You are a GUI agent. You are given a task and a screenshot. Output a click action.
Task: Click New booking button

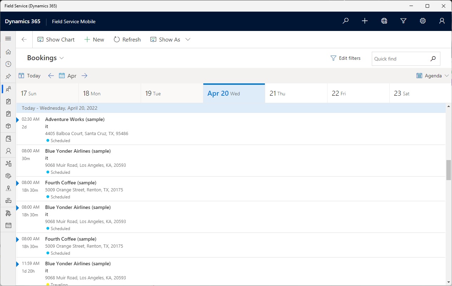pos(94,39)
